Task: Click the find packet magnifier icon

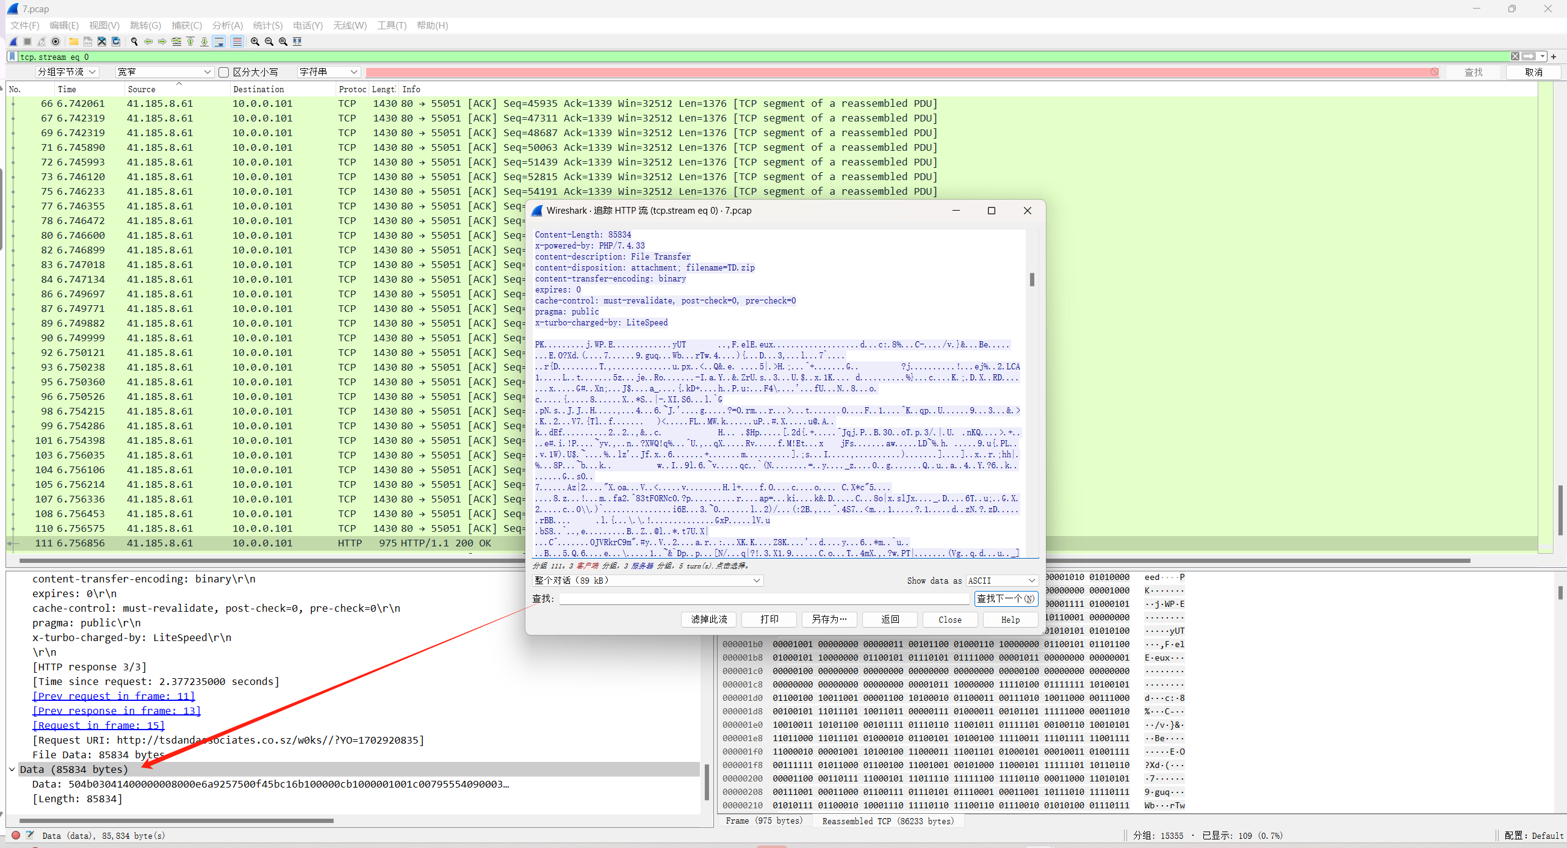Action: 134,42
